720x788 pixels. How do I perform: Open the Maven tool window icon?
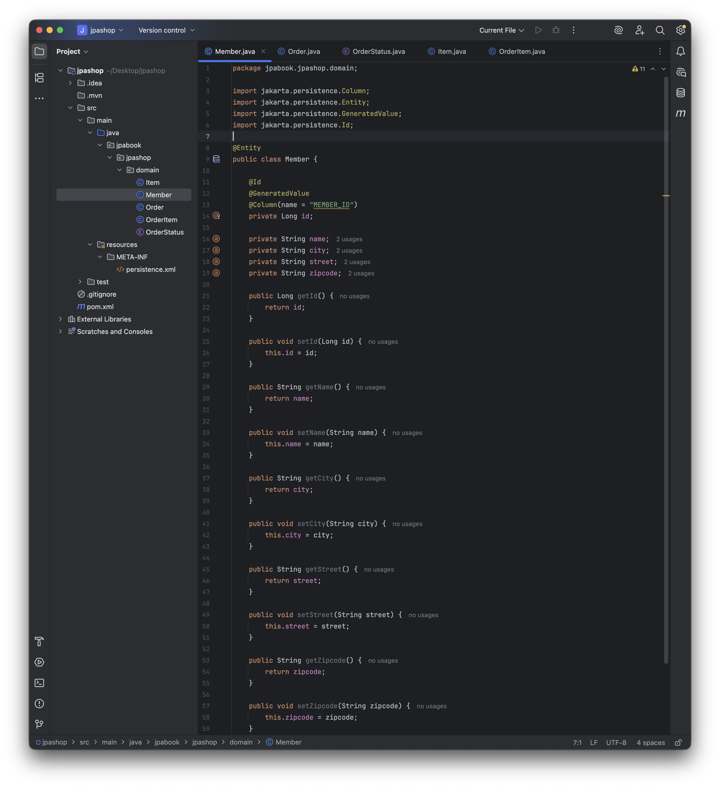point(680,113)
